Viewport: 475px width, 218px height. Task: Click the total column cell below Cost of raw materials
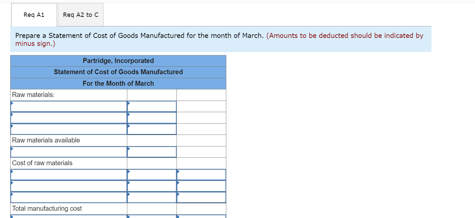(201, 174)
